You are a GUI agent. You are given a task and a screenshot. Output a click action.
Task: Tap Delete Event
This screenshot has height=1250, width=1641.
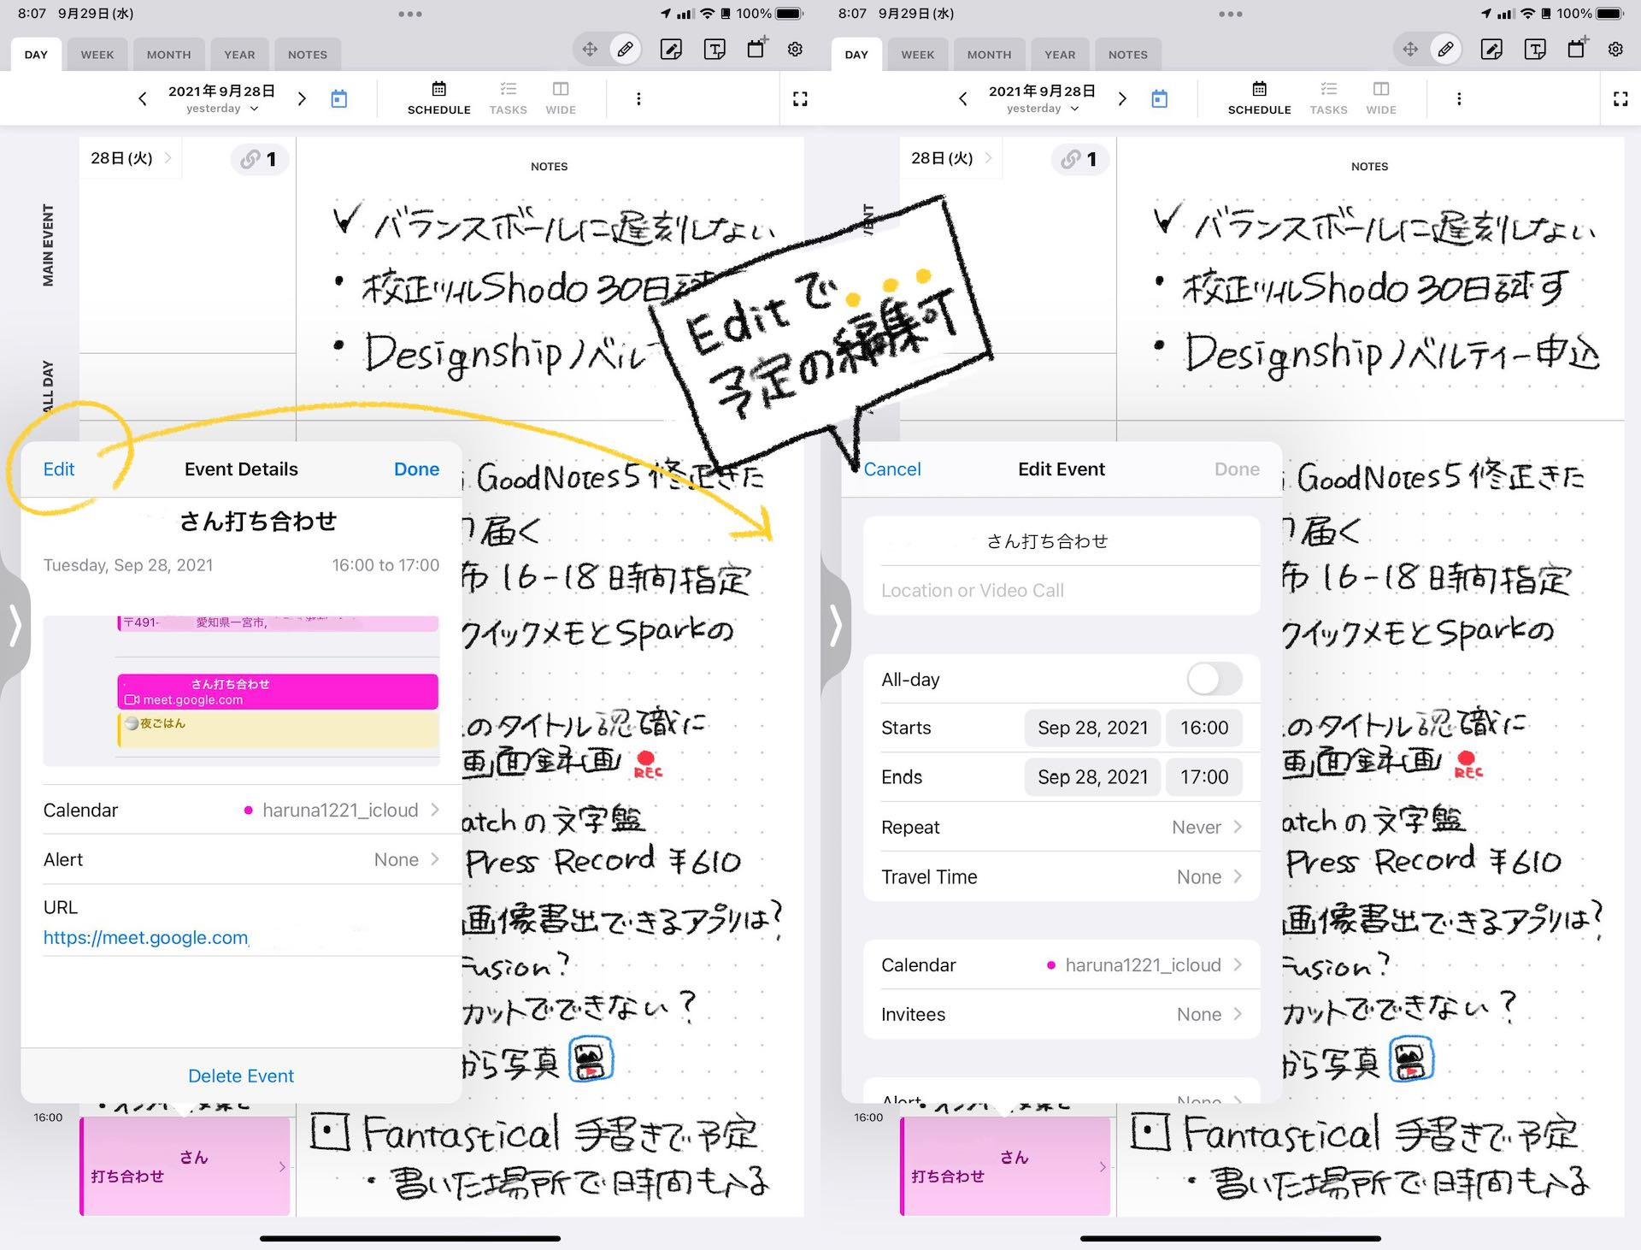[241, 1076]
